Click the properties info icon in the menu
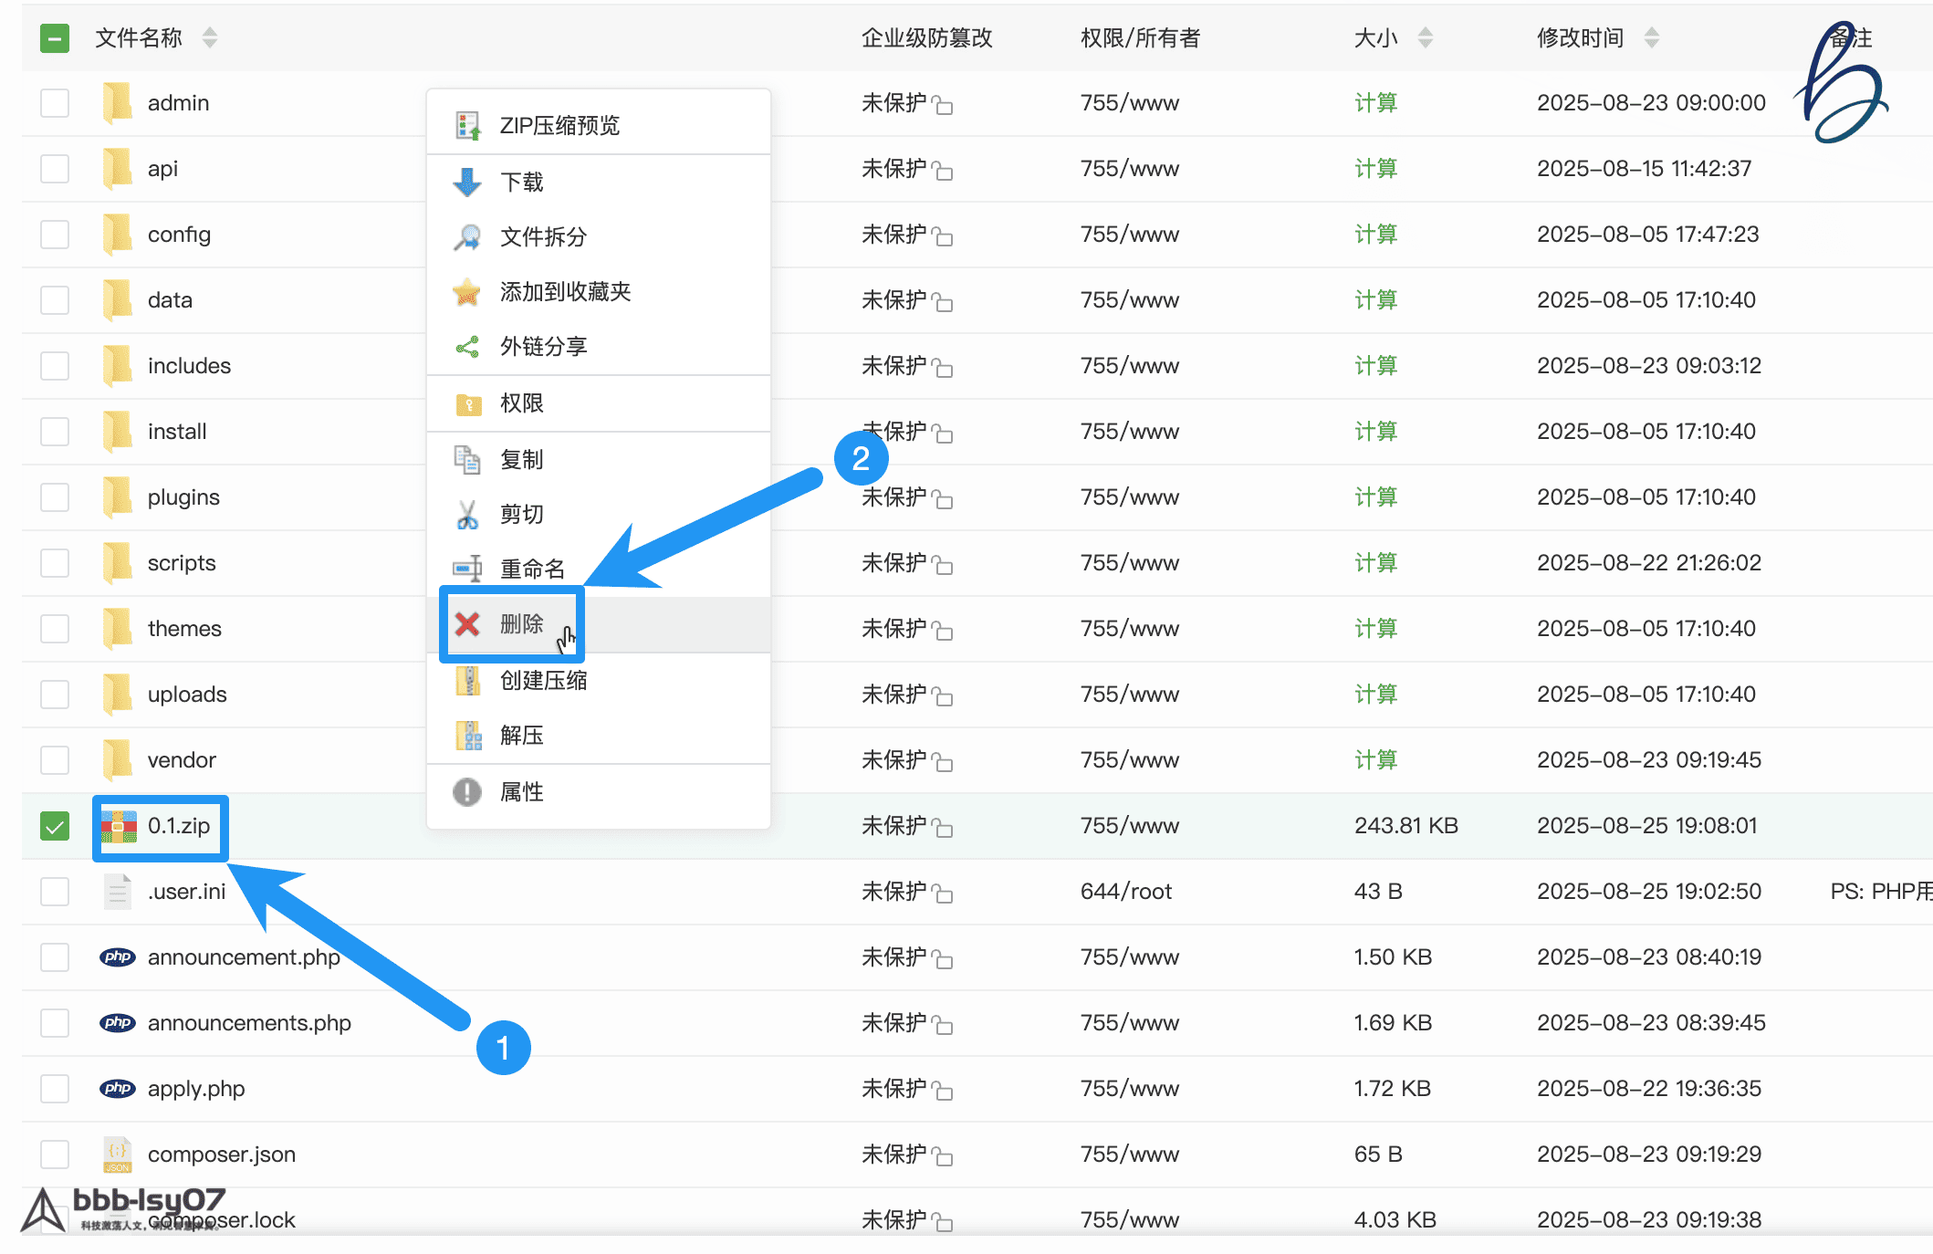 467,791
